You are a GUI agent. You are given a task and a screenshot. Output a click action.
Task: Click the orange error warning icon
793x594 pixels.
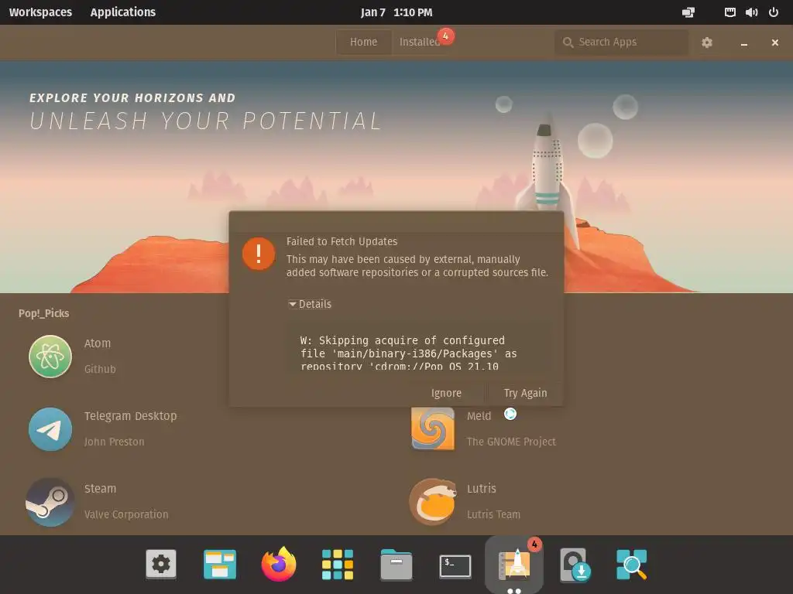point(259,254)
